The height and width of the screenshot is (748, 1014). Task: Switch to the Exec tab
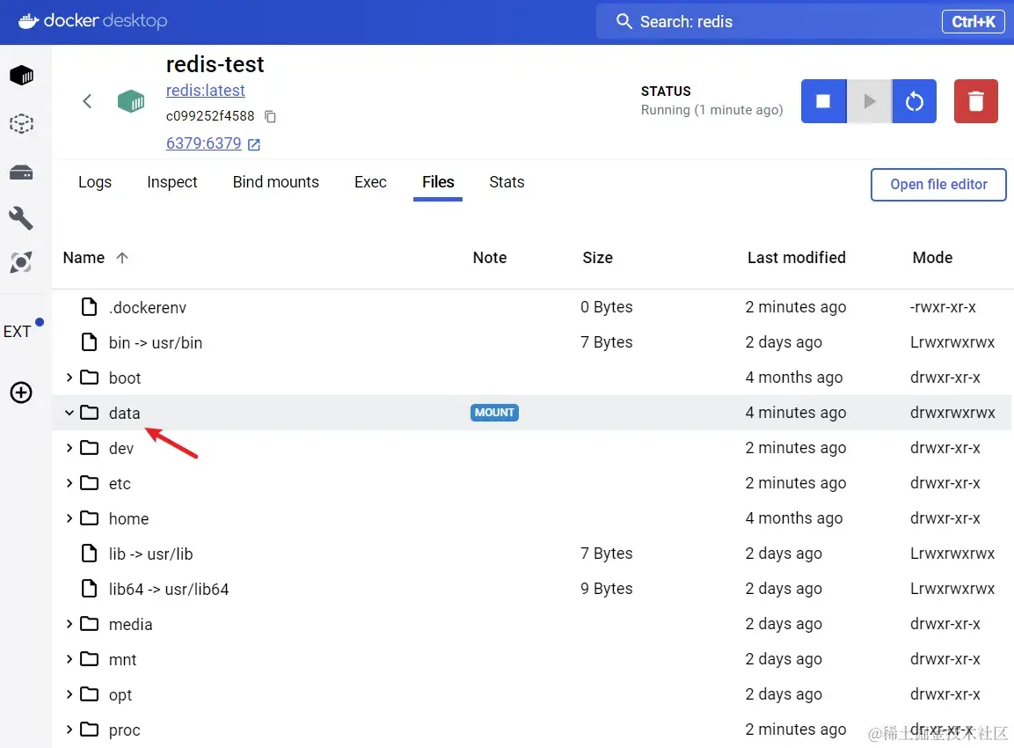click(370, 182)
